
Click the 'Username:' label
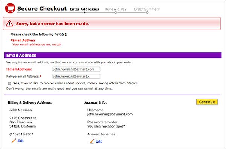tap(96, 110)
